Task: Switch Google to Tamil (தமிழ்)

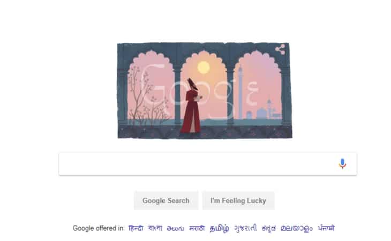Action: pos(219,229)
